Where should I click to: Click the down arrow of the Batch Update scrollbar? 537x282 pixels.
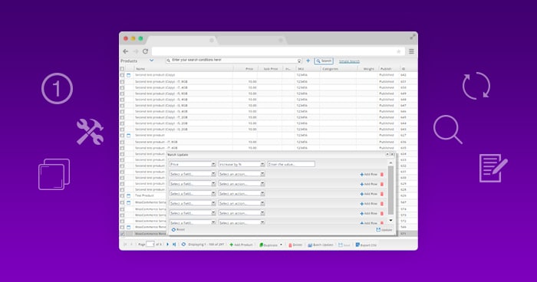point(390,221)
